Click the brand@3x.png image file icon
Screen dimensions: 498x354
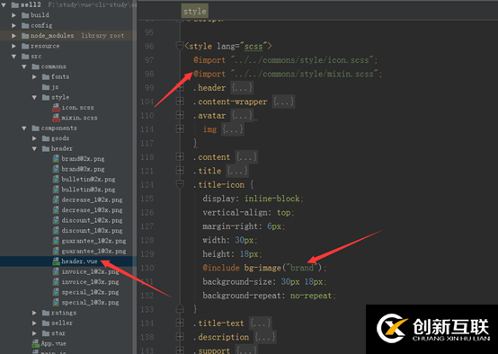[56, 169]
